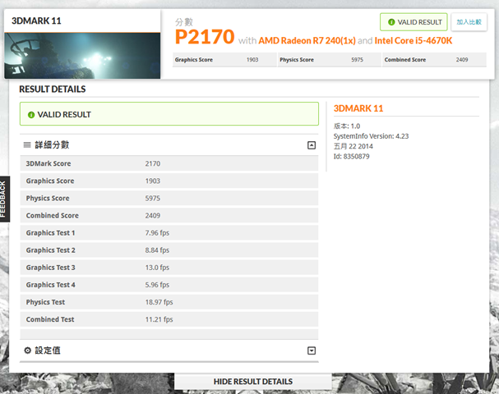Image resolution: width=499 pixels, height=394 pixels.
Task: Select the Graphics Test 4 row label
Action: pyautogui.click(x=51, y=285)
